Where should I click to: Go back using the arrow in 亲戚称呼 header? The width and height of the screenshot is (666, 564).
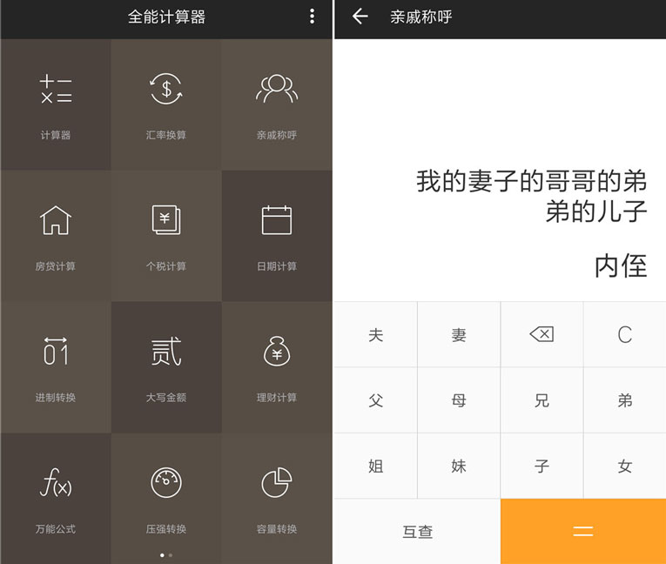[x=360, y=17]
